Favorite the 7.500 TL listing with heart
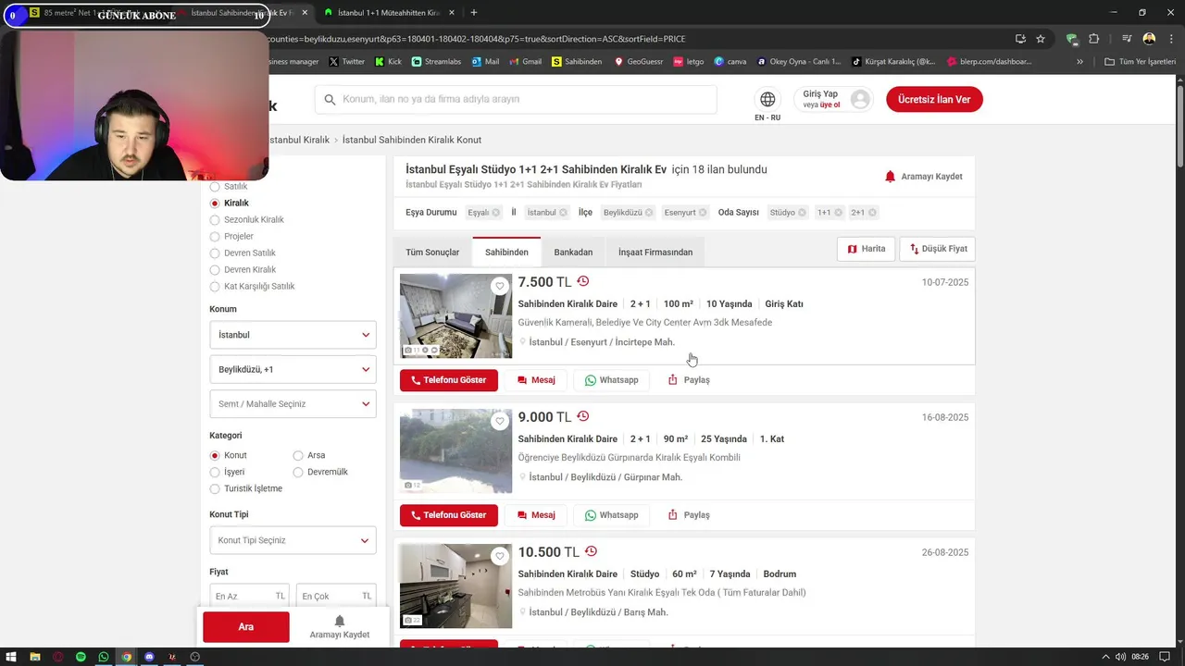This screenshot has width=1185, height=666. (x=500, y=286)
